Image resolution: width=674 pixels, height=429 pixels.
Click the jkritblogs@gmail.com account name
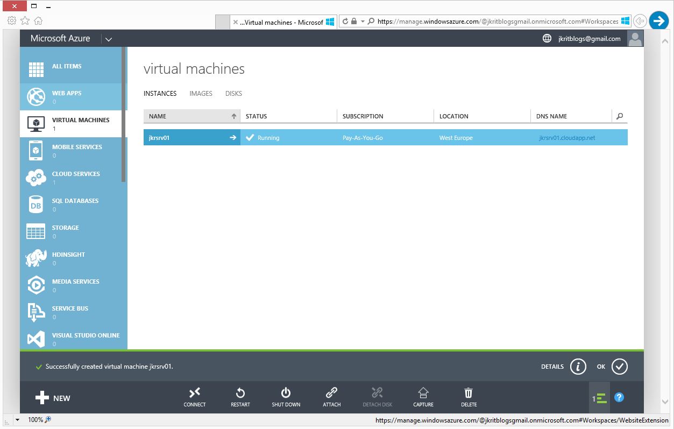pyautogui.click(x=589, y=39)
